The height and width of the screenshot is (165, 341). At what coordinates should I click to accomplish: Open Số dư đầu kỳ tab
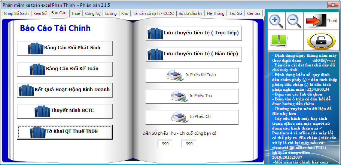tap(191, 13)
